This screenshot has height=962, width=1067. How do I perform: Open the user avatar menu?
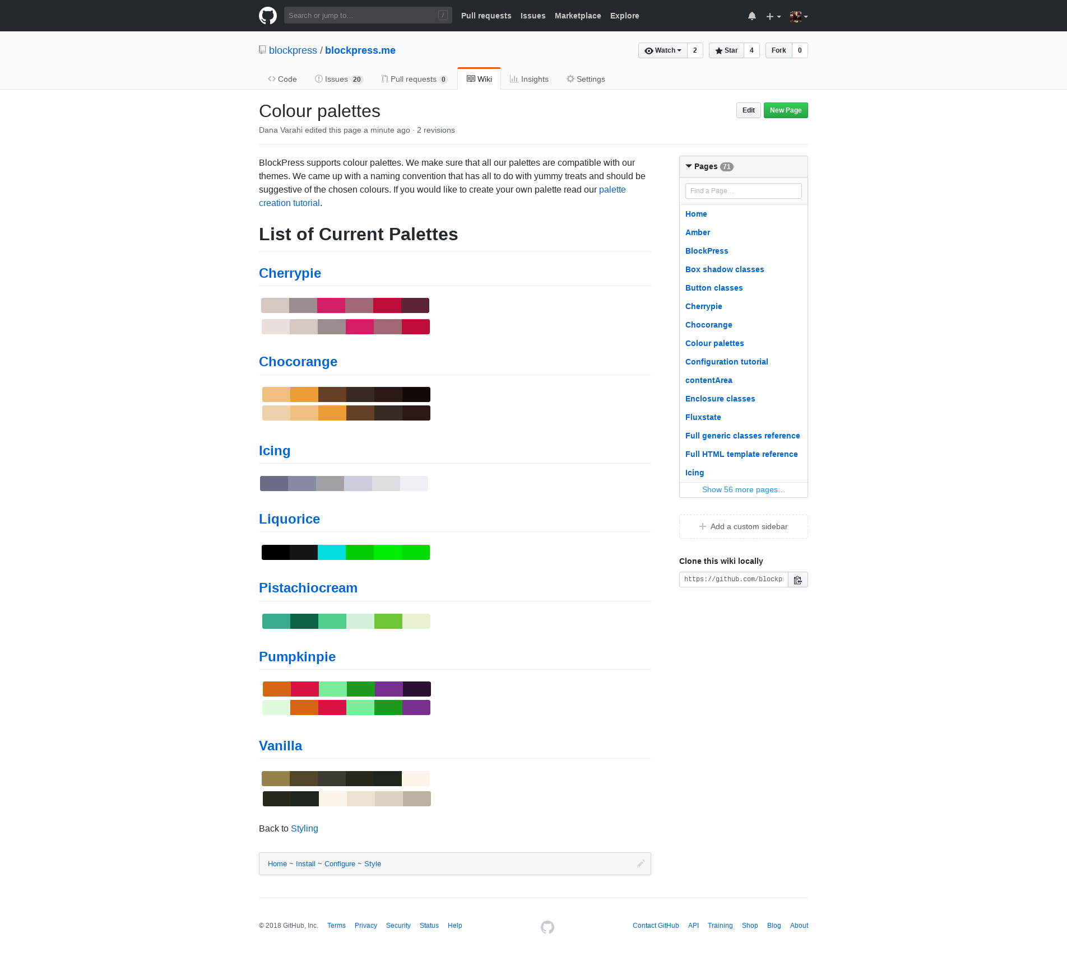pos(799,16)
